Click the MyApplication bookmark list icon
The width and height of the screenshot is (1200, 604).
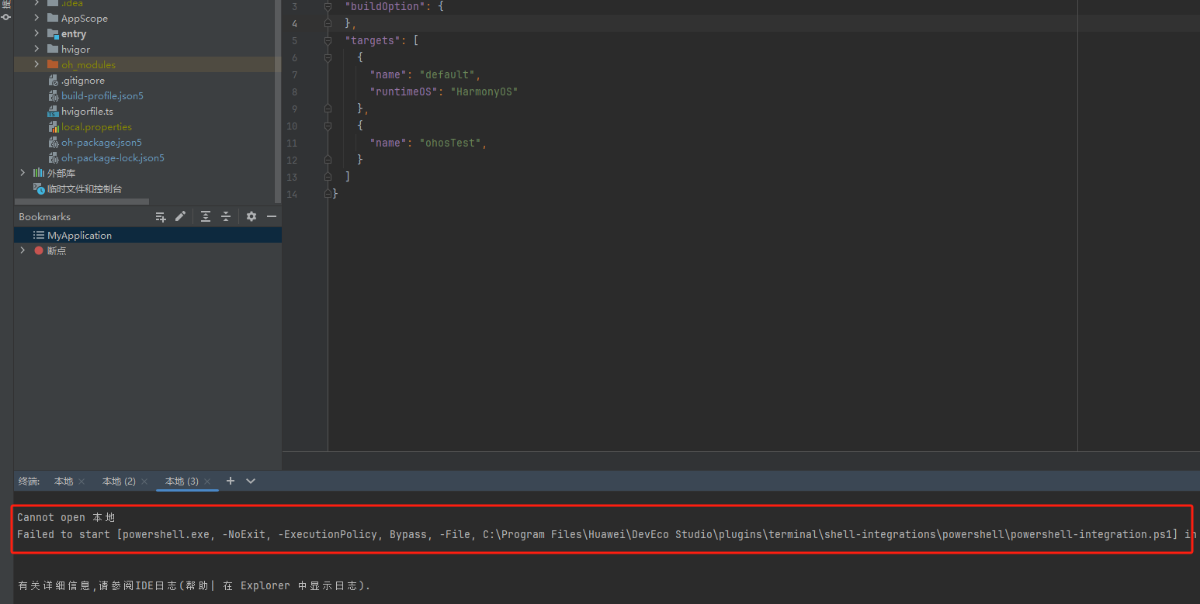point(39,235)
